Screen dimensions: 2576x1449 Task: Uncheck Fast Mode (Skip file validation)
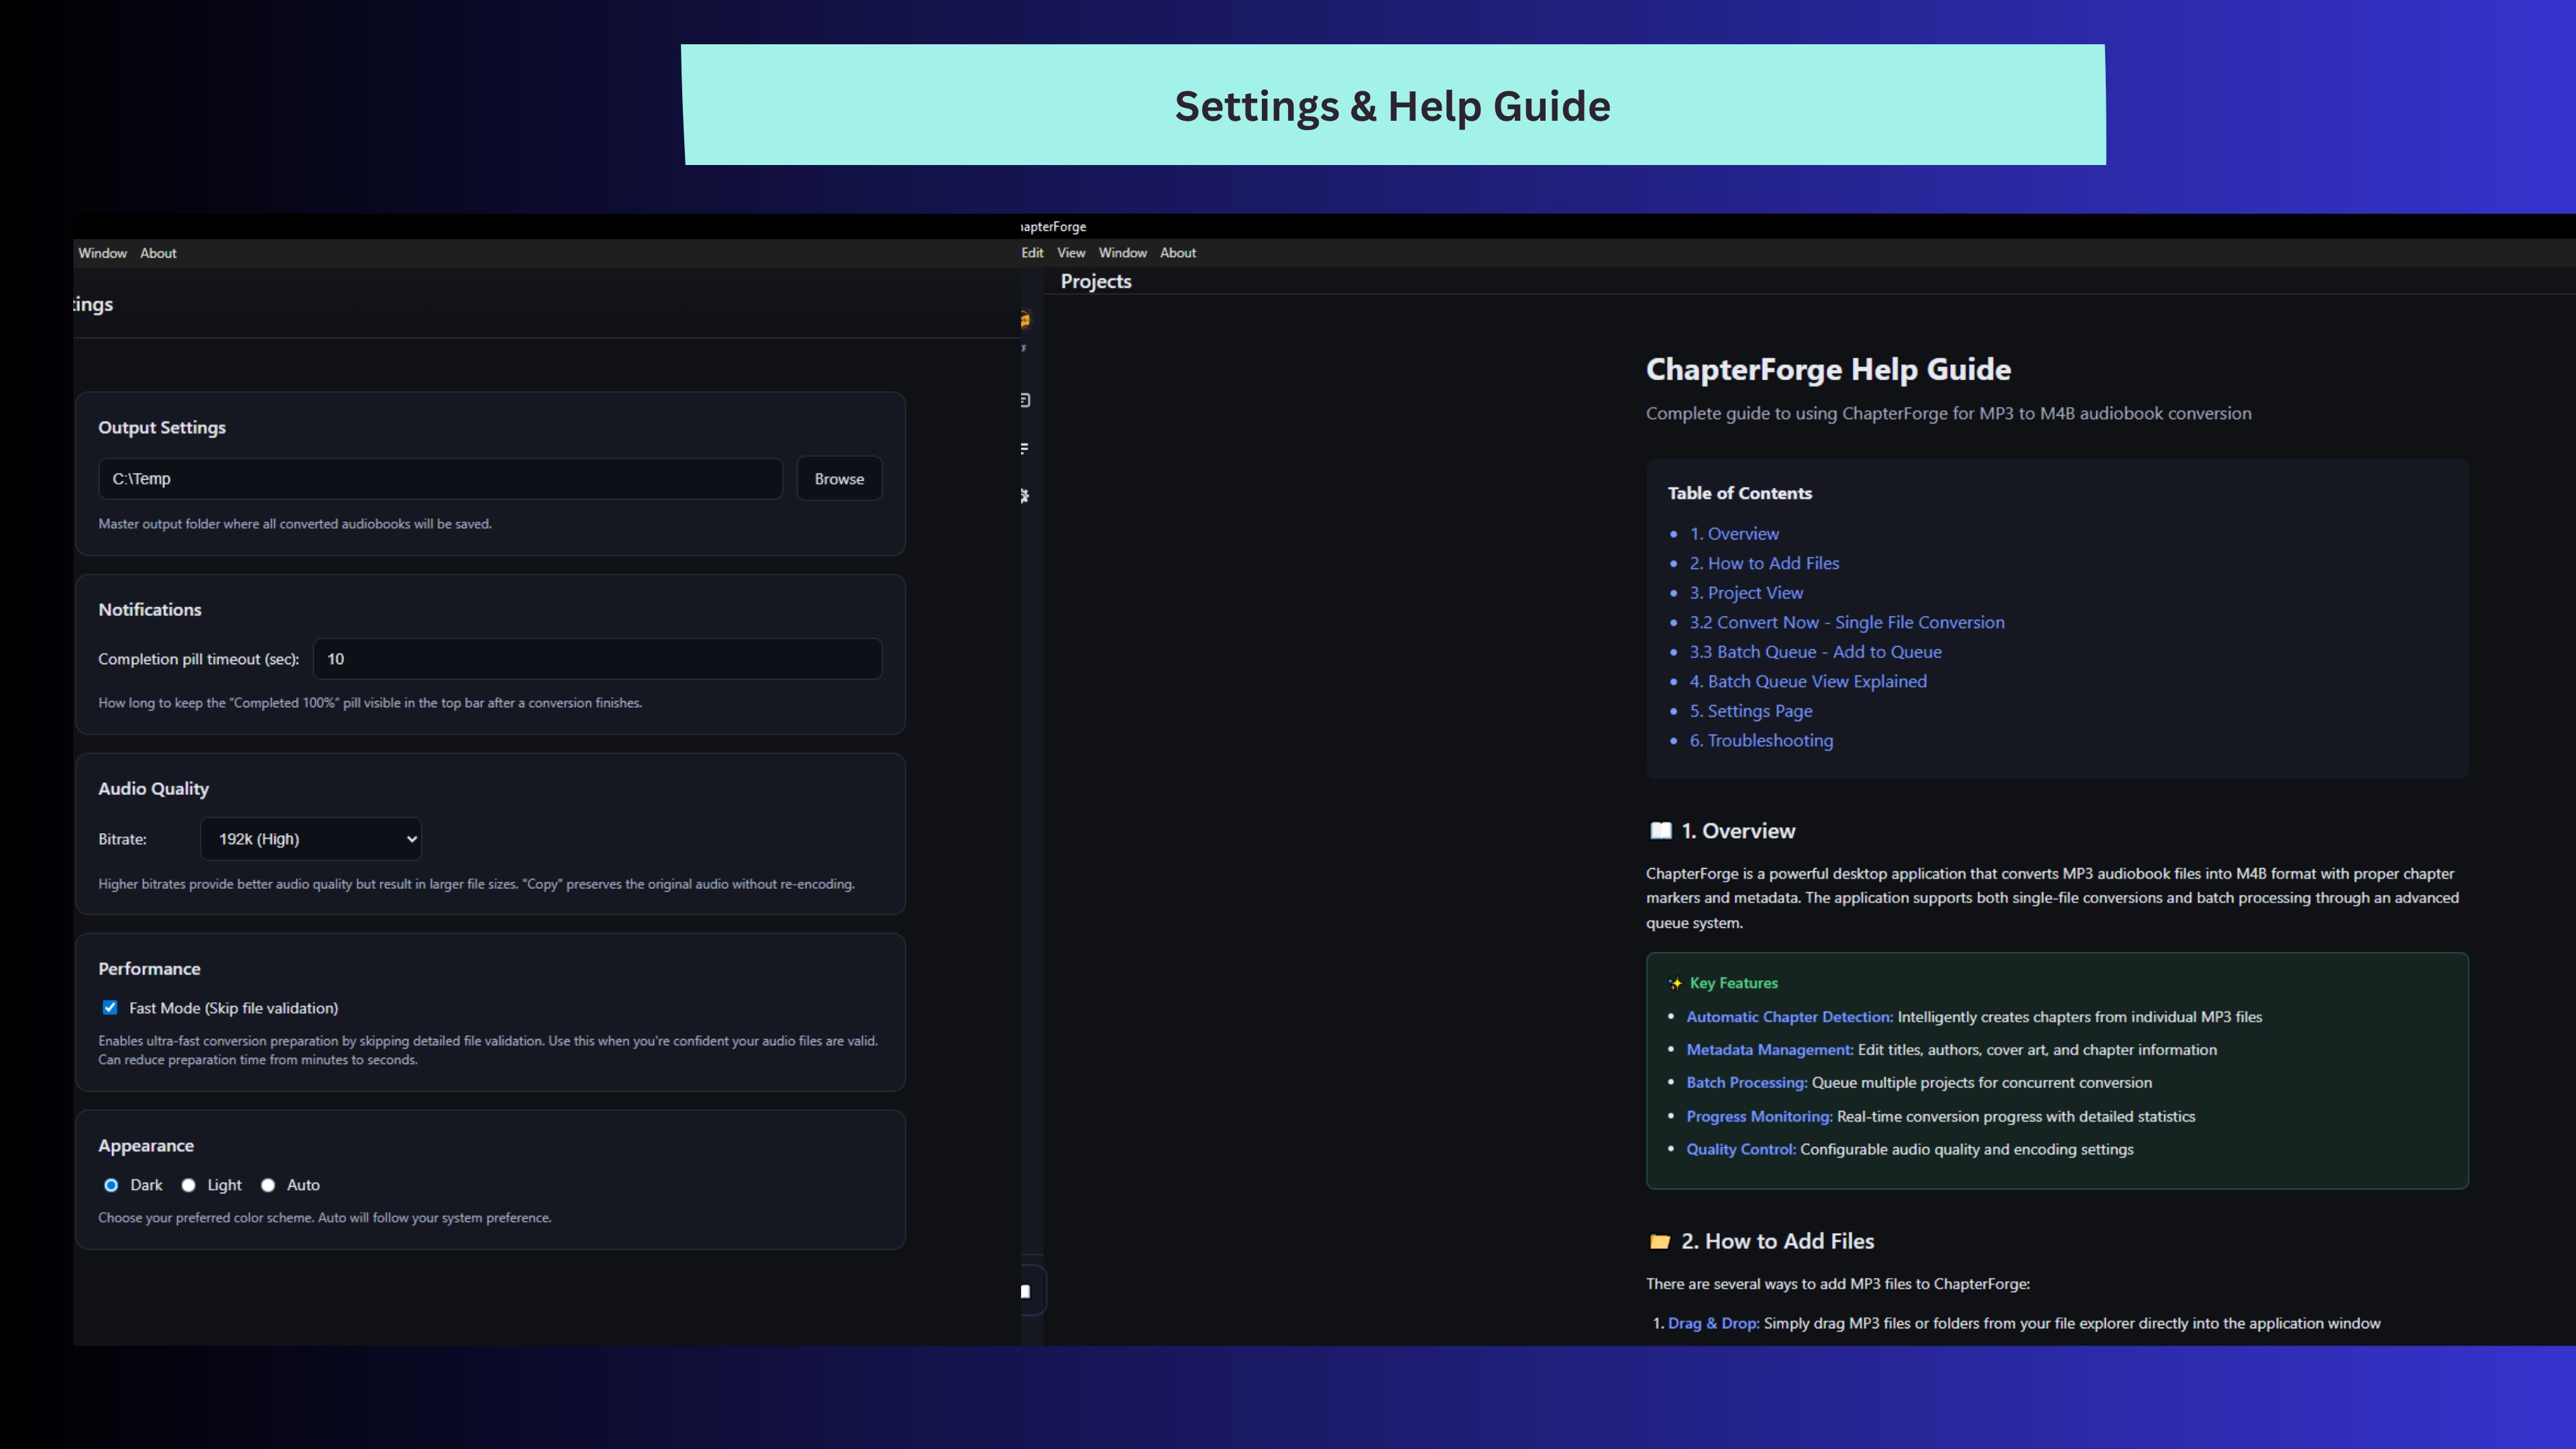pyautogui.click(x=110, y=1008)
